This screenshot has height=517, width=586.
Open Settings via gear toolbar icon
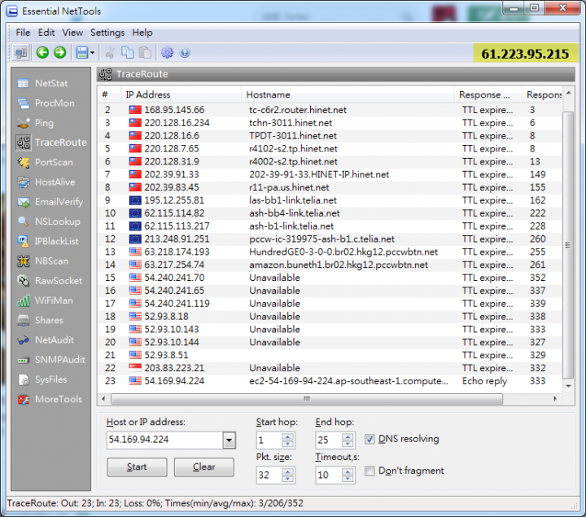click(167, 53)
